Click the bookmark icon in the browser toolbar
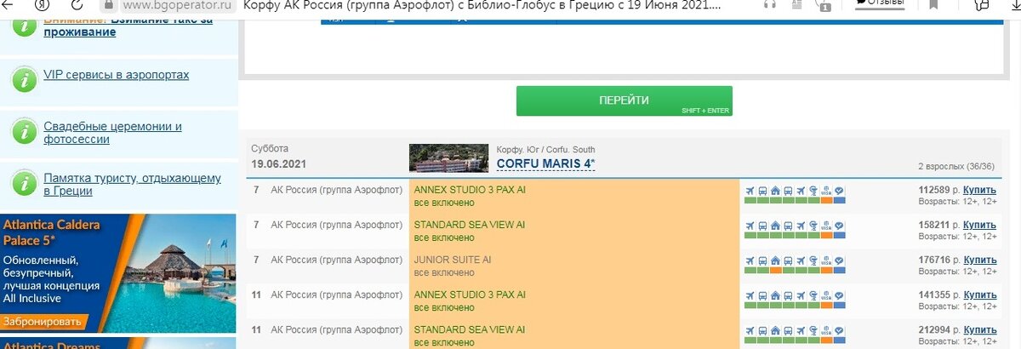The height and width of the screenshot is (349, 1021). point(934,5)
